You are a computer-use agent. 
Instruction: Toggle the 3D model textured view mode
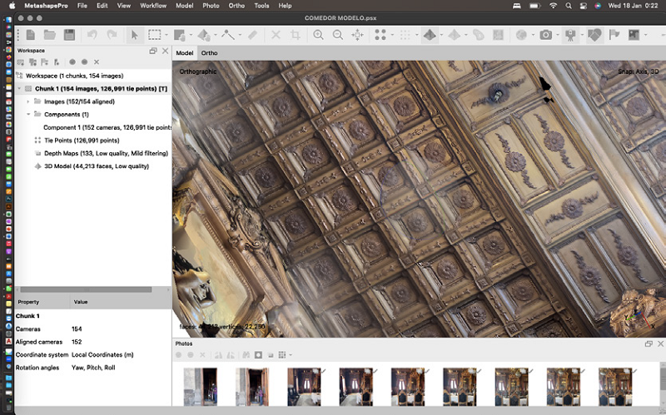(x=430, y=35)
